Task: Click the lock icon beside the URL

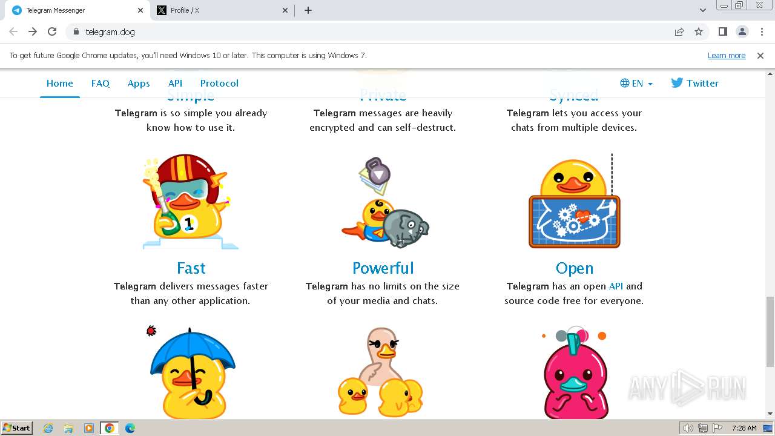Action: click(x=76, y=31)
